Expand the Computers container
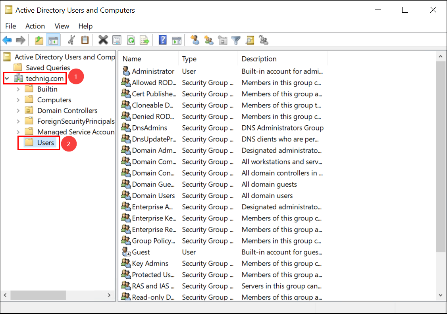Image resolution: width=447 pixels, height=314 pixels. (18, 100)
